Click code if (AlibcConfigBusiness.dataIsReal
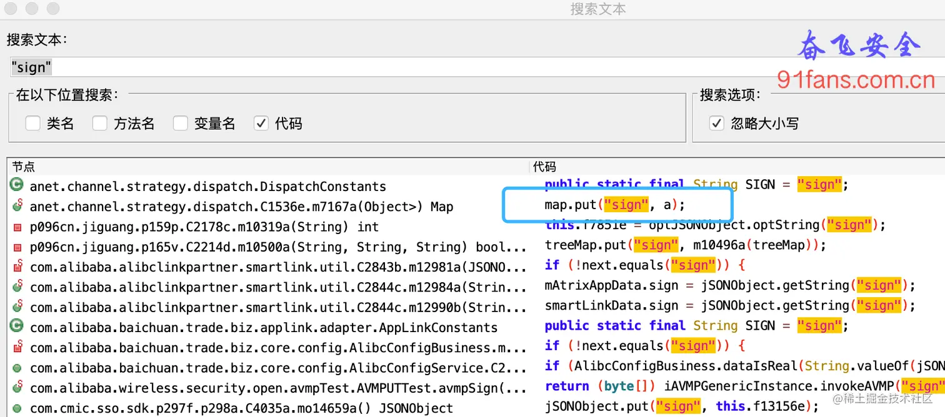945x417 pixels. point(744,366)
